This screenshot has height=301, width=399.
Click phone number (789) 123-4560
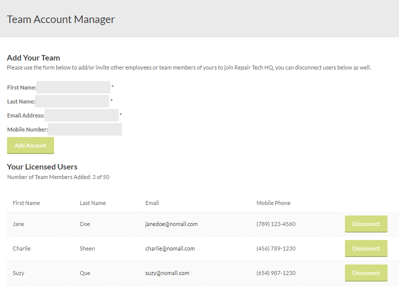276,224
